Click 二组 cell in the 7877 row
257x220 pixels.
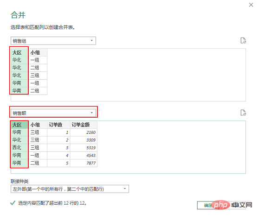[38, 163]
